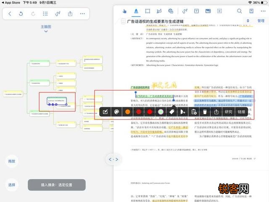Image resolution: width=269 pixels, height=202 pixels.
Task: Click the pointer-plus icon in popup toolbar
Action: click(183, 112)
